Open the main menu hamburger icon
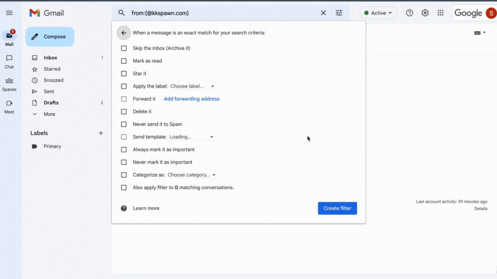Image resolution: width=497 pixels, height=279 pixels. click(9, 13)
